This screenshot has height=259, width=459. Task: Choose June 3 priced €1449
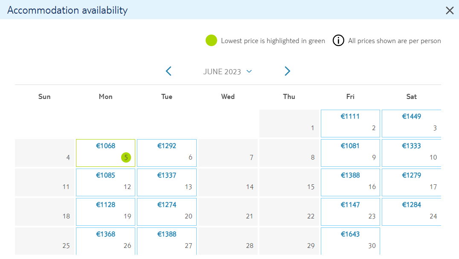(x=411, y=123)
